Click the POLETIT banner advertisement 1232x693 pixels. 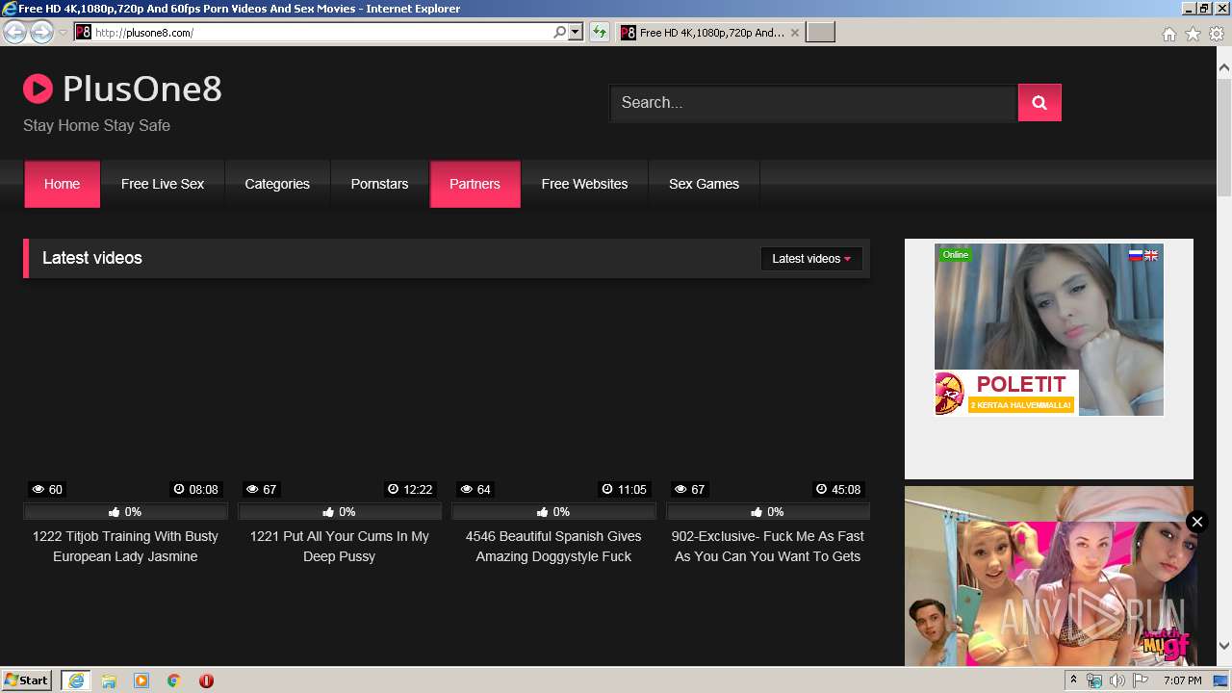point(1049,329)
